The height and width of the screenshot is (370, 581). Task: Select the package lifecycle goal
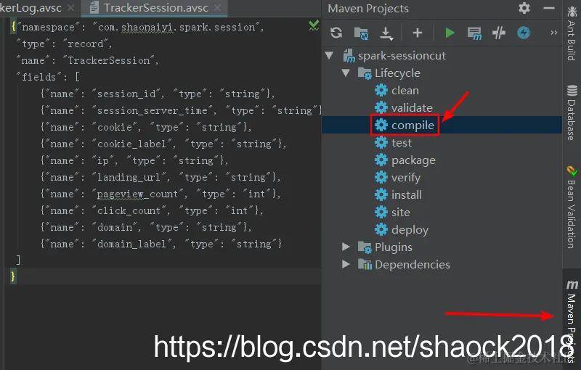point(413,160)
